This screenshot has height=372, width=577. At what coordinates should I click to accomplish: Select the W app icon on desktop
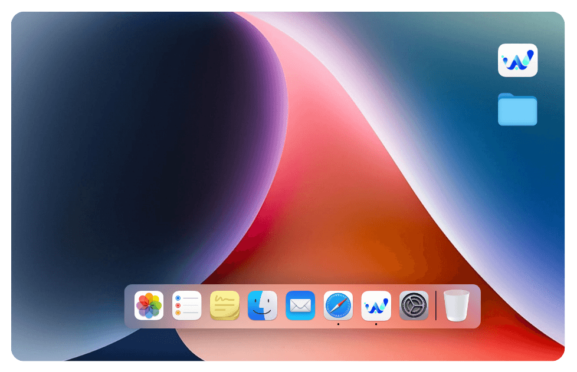(518, 60)
